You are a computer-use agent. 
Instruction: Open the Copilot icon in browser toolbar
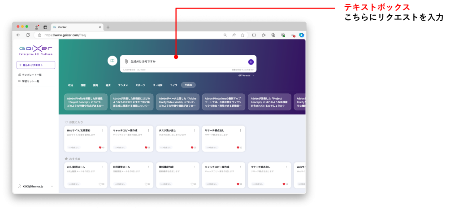click(x=302, y=35)
